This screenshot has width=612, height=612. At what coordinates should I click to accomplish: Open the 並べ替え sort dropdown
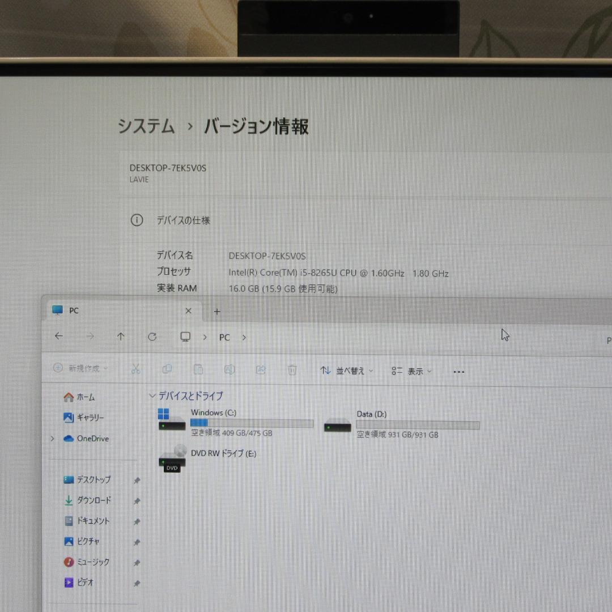(346, 371)
